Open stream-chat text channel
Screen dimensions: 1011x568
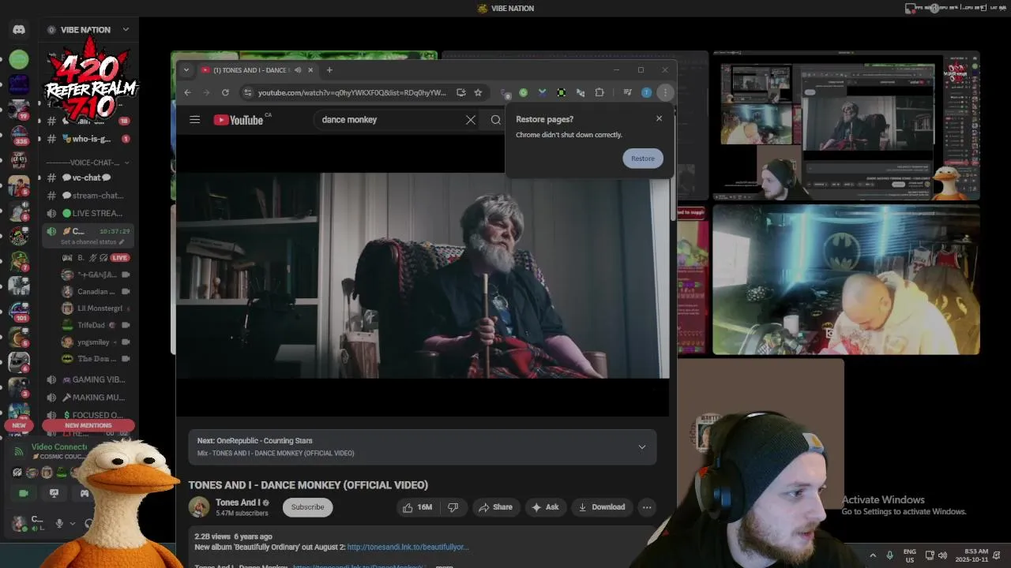87,195
